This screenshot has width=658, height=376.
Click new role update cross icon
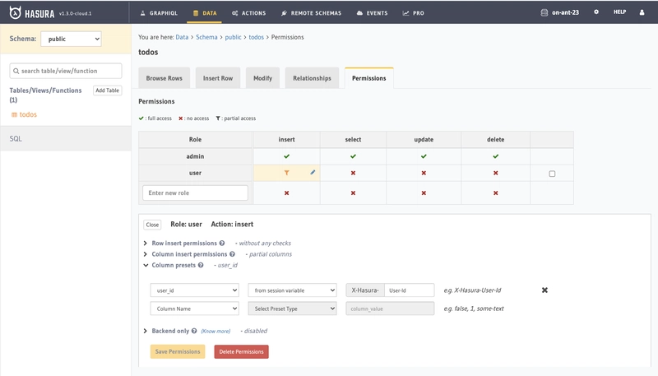pyautogui.click(x=424, y=193)
